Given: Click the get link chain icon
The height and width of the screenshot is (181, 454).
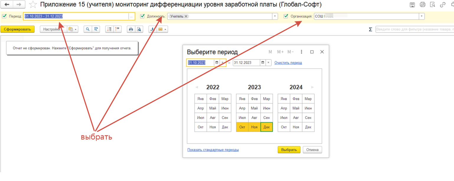Looking at the screenshot, I should (x=442, y=5).
